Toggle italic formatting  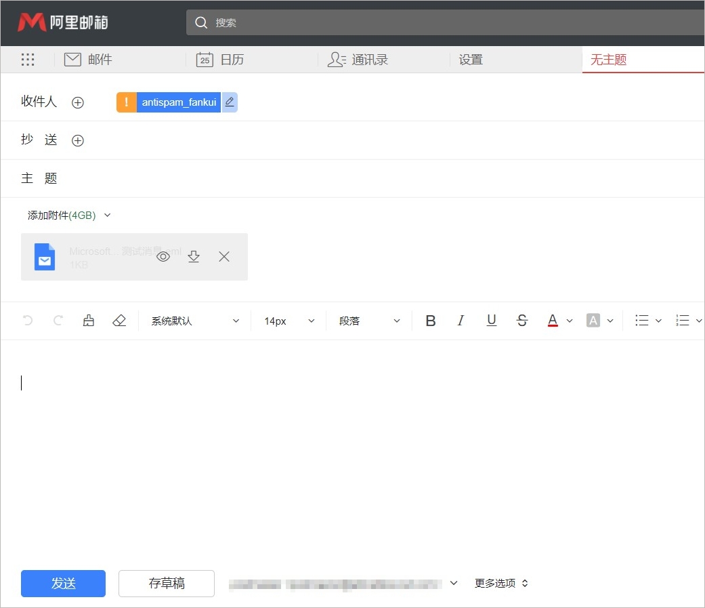tap(461, 320)
